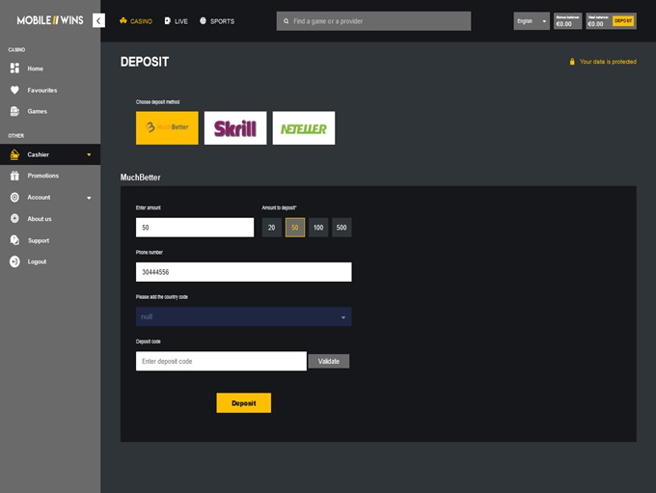Screen dimensions: 656x493
Task: Switch to the Sports tab
Action: tap(217, 20)
